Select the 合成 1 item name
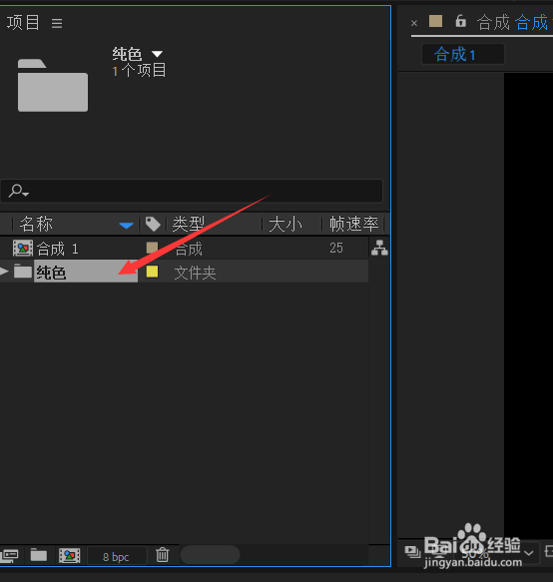 [x=58, y=249]
